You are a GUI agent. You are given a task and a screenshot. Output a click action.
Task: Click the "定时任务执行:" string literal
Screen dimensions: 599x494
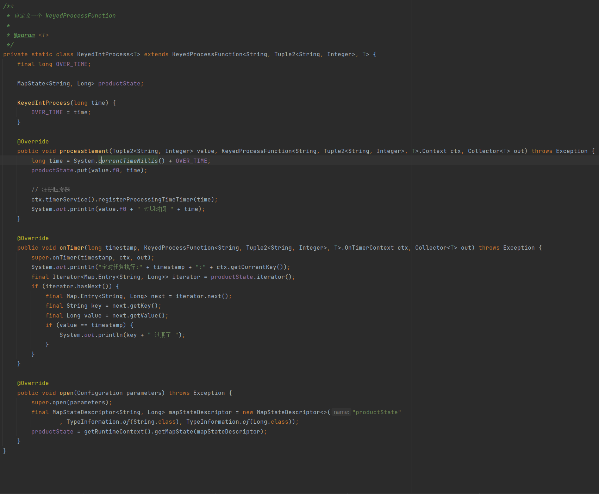[x=120, y=267]
